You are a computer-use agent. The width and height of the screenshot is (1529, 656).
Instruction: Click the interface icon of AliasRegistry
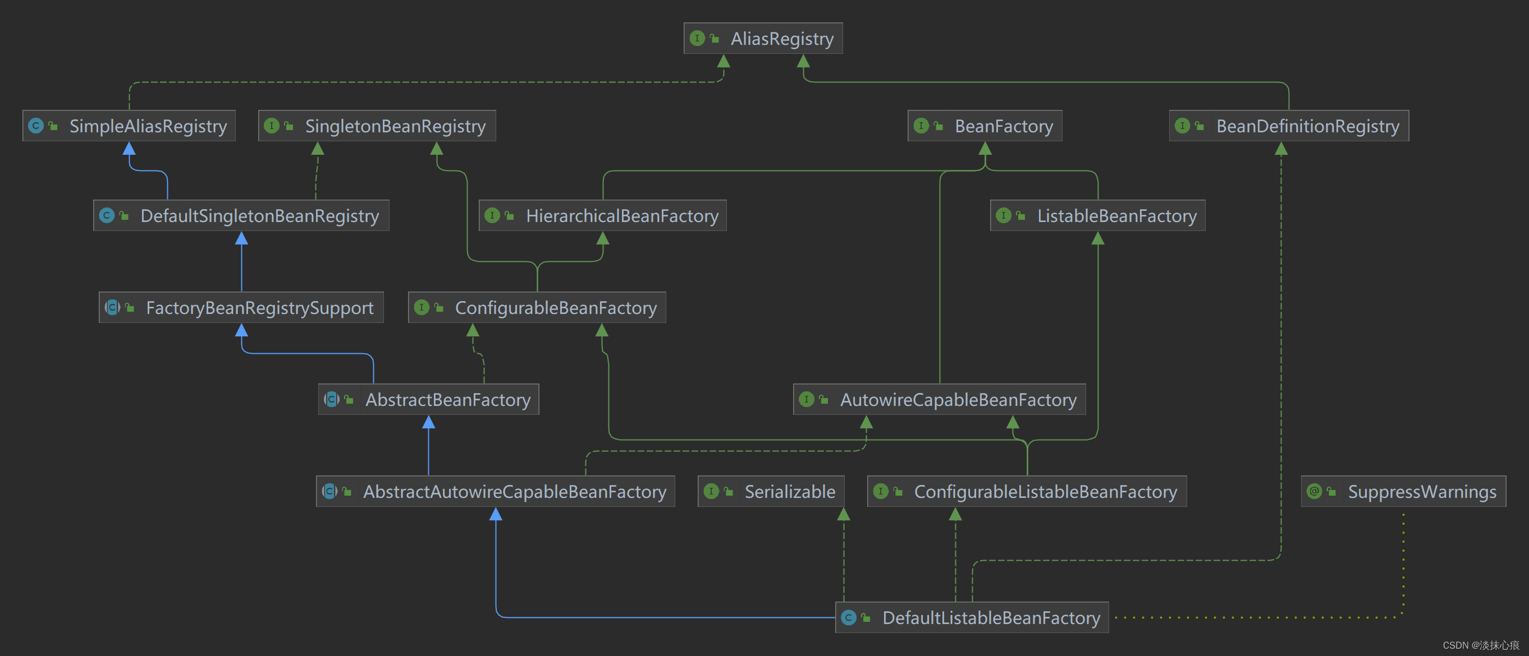click(x=698, y=39)
